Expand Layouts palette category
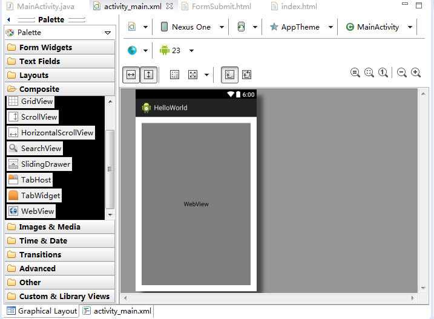434x319 pixels. pos(60,75)
